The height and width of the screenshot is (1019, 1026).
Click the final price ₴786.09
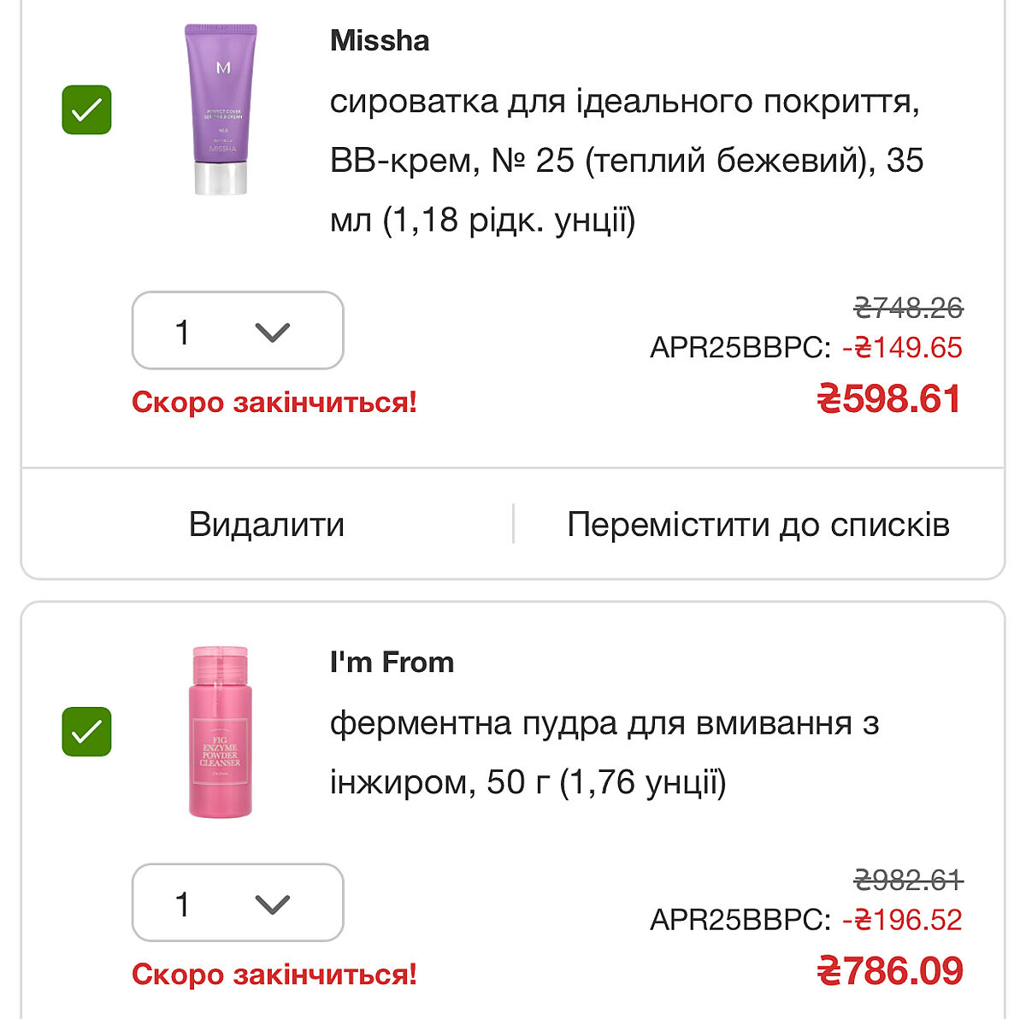click(x=889, y=971)
